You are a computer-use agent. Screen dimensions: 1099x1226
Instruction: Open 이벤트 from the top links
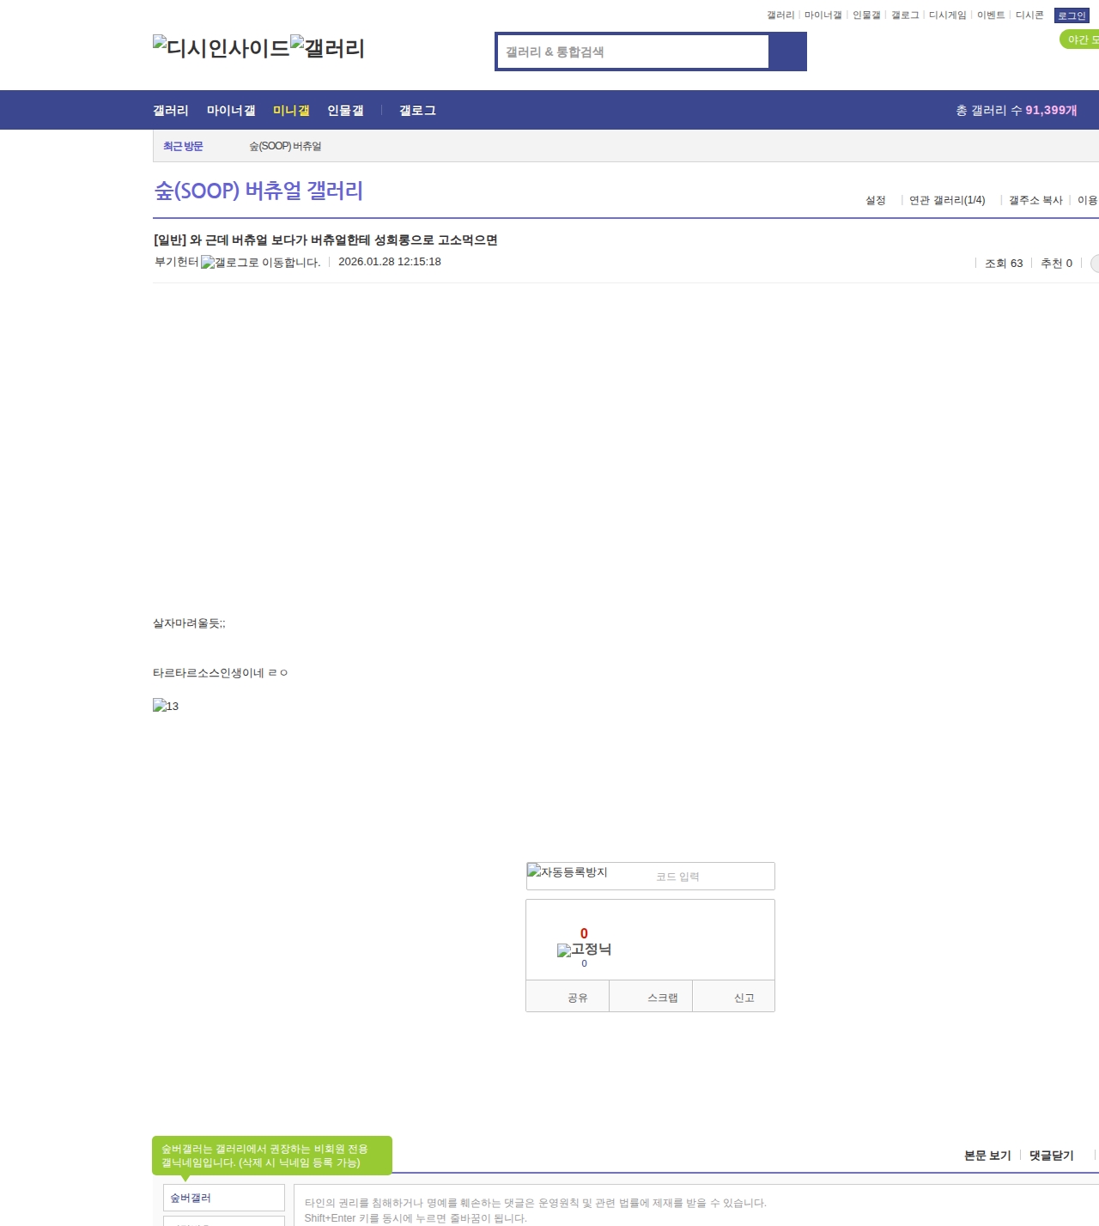[991, 15]
